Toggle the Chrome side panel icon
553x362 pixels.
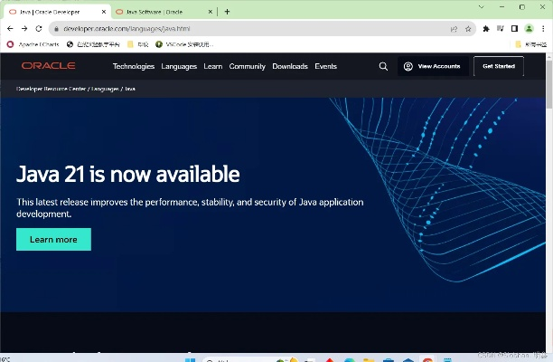click(x=513, y=29)
